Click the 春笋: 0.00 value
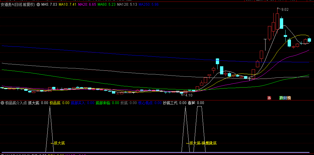Image resolution: width=314 pixels, height=155 pixels. point(196,103)
